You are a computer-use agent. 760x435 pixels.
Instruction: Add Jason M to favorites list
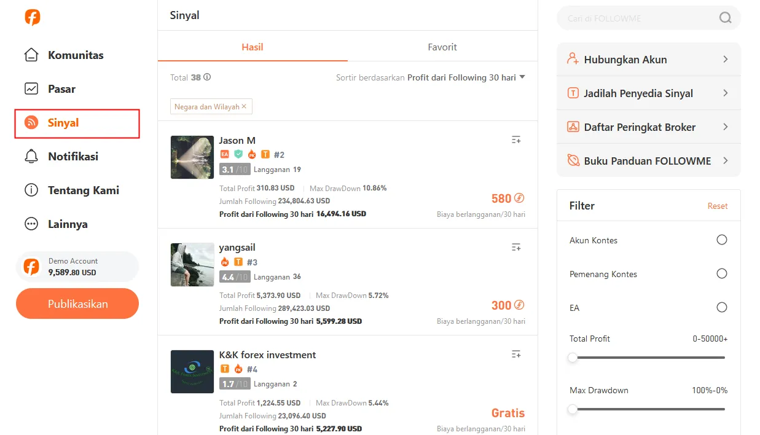click(x=516, y=140)
